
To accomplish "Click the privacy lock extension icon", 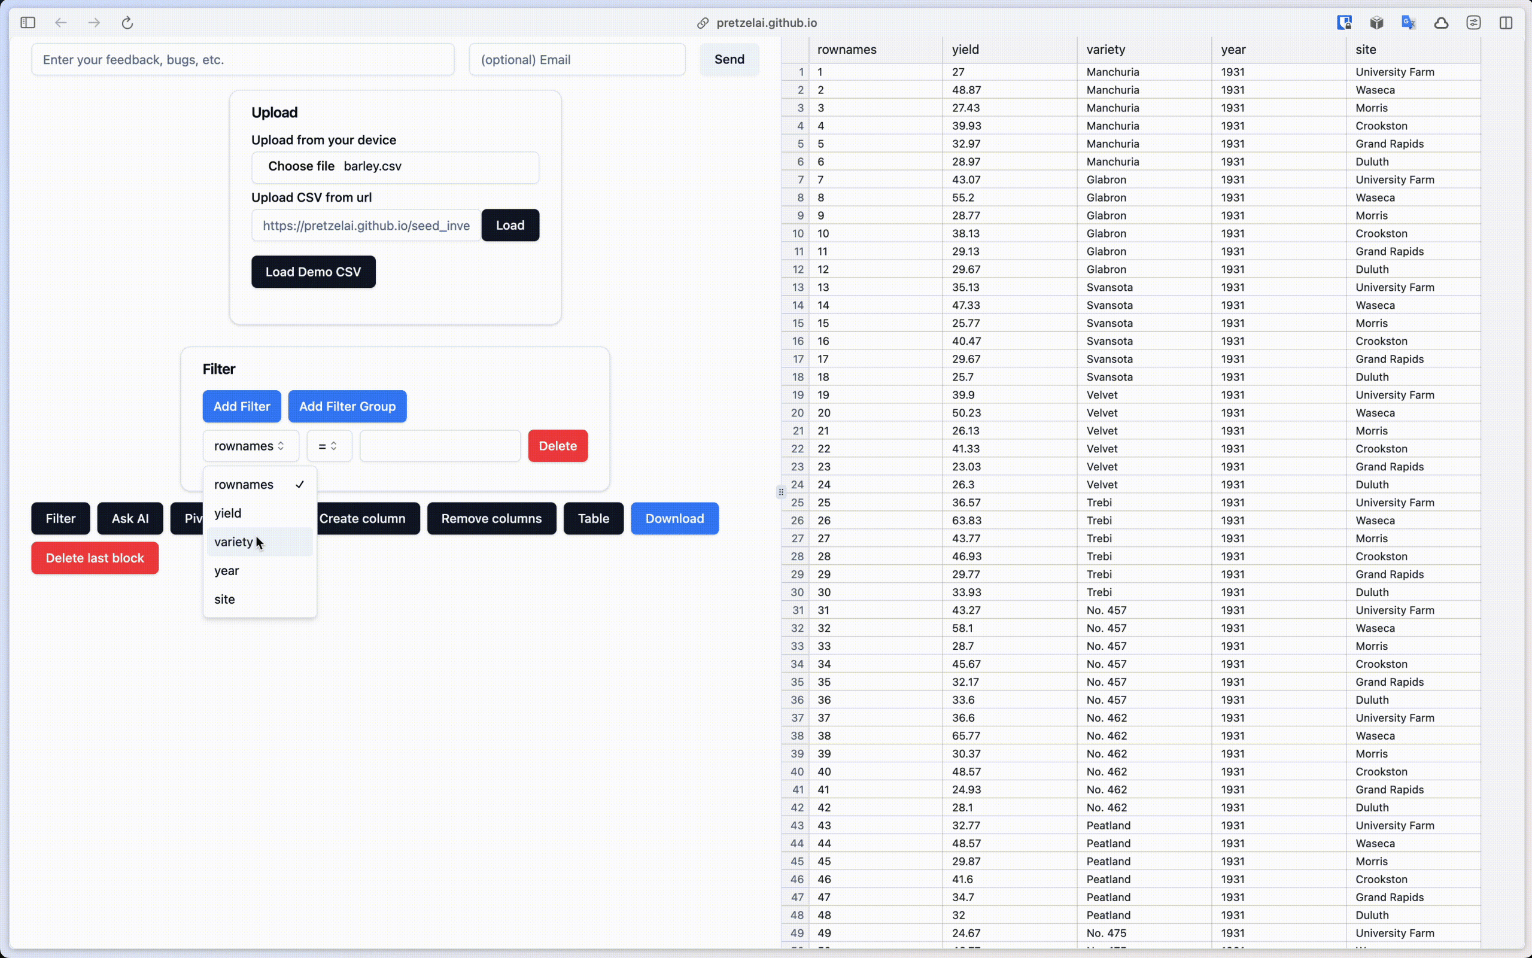I will tap(1345, 22).
